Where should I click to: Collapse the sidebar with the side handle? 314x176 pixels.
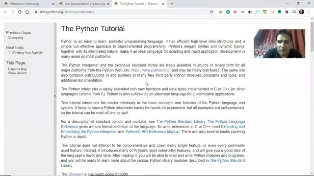(55, 96)
